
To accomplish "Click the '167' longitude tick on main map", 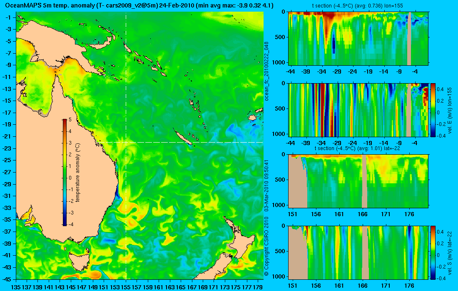I will (192, 287).
